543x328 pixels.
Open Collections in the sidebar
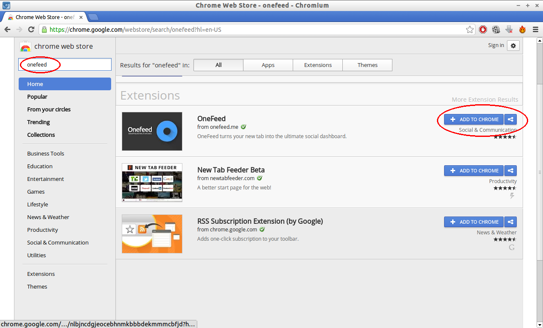pyautogui.click(x=41, y=135)
